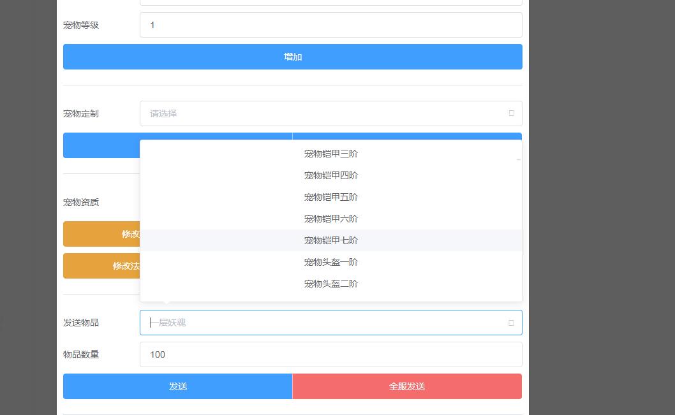Select 宠物头盔一阶 from the options

pos(330,262)
